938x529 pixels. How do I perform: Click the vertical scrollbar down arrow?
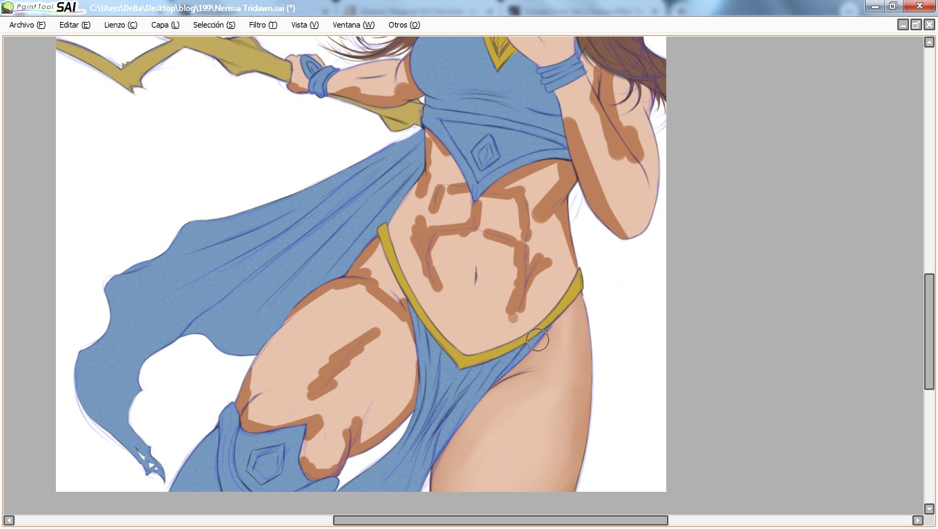(x=929, y=509)
